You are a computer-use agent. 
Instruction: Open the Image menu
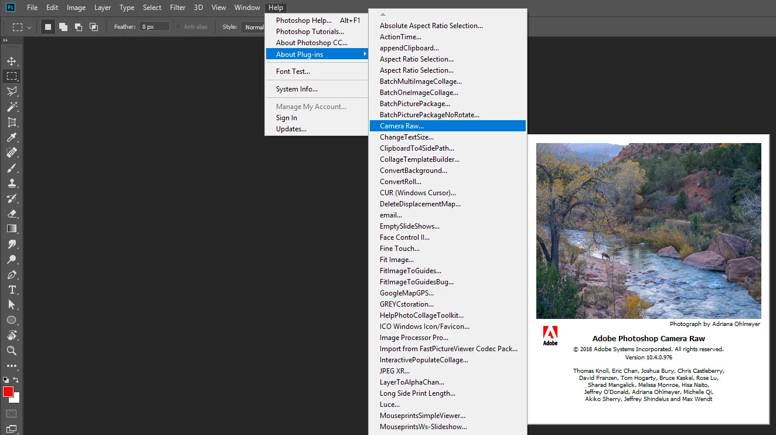pos(76,8)
